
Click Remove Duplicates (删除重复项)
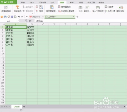point(64,7)
